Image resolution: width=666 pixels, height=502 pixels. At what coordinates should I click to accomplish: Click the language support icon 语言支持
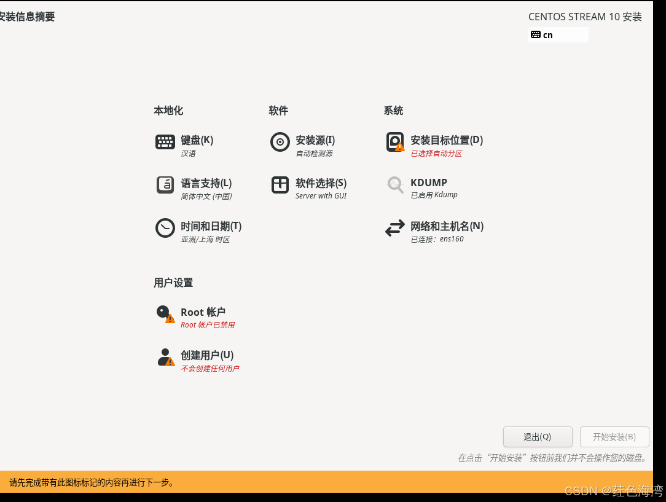click(x=165, y=185)
